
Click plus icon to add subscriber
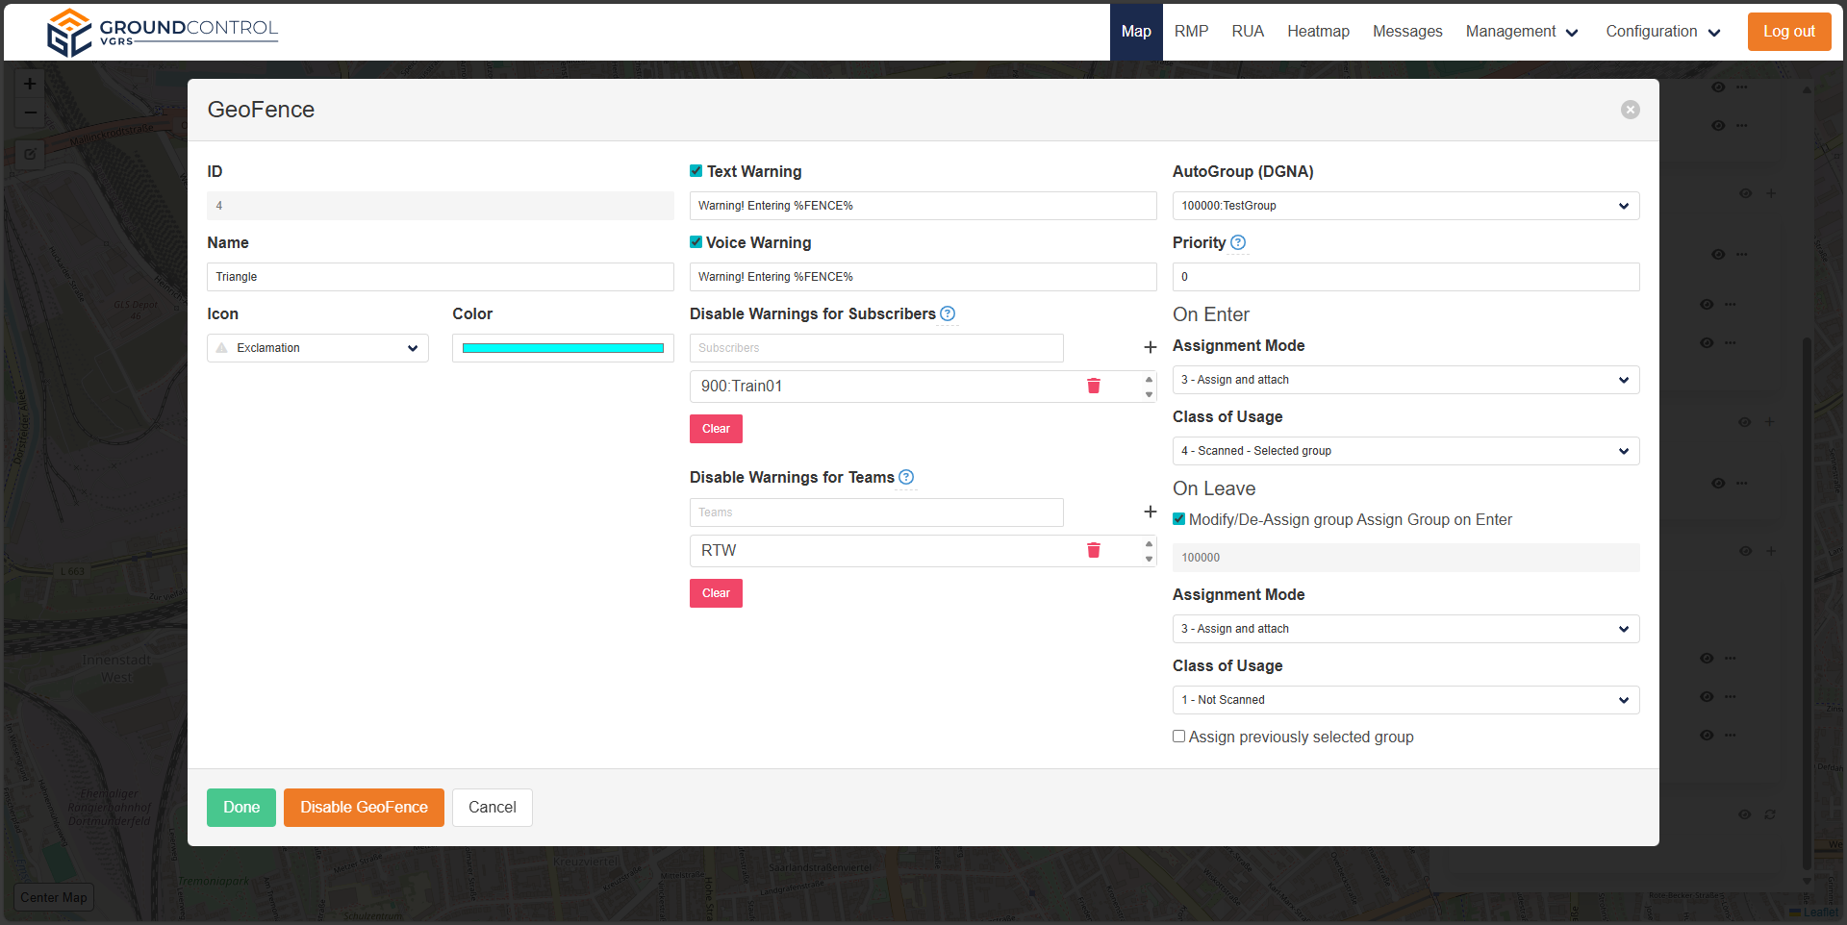(1150, 347)
